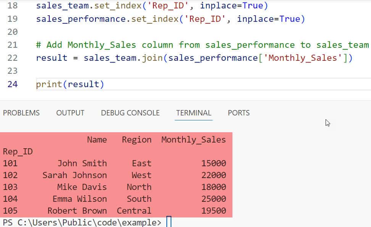Place cursor in print(result) statement

pyautogui.click(x=70, y=84)
